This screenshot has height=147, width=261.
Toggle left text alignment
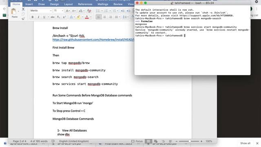click(99, 17)
